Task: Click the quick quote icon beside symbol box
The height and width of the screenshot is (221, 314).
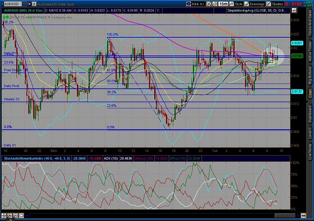Action: pyautogui.click(x=34, y=4)
